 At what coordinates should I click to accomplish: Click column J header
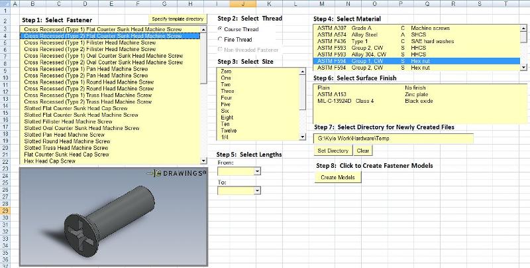[242, 4]
